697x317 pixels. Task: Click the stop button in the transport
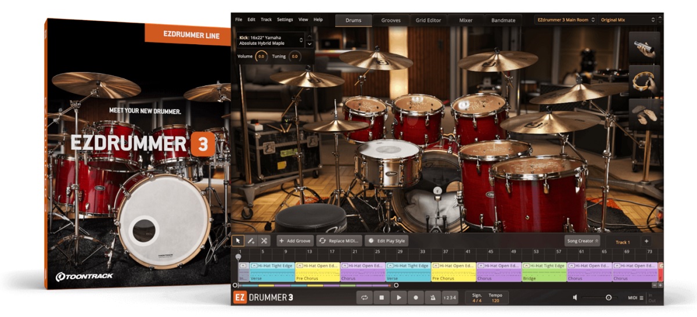tap(382, 297)
